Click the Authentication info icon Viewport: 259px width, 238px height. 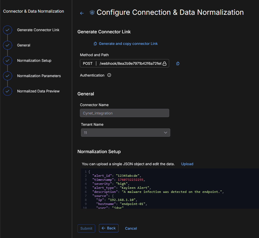click(109, 75)
